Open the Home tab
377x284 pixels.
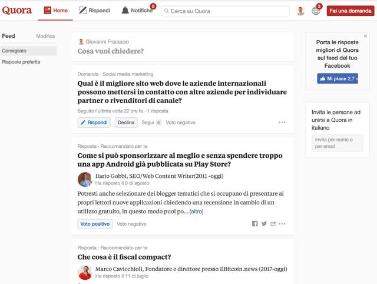coord(55,11)
